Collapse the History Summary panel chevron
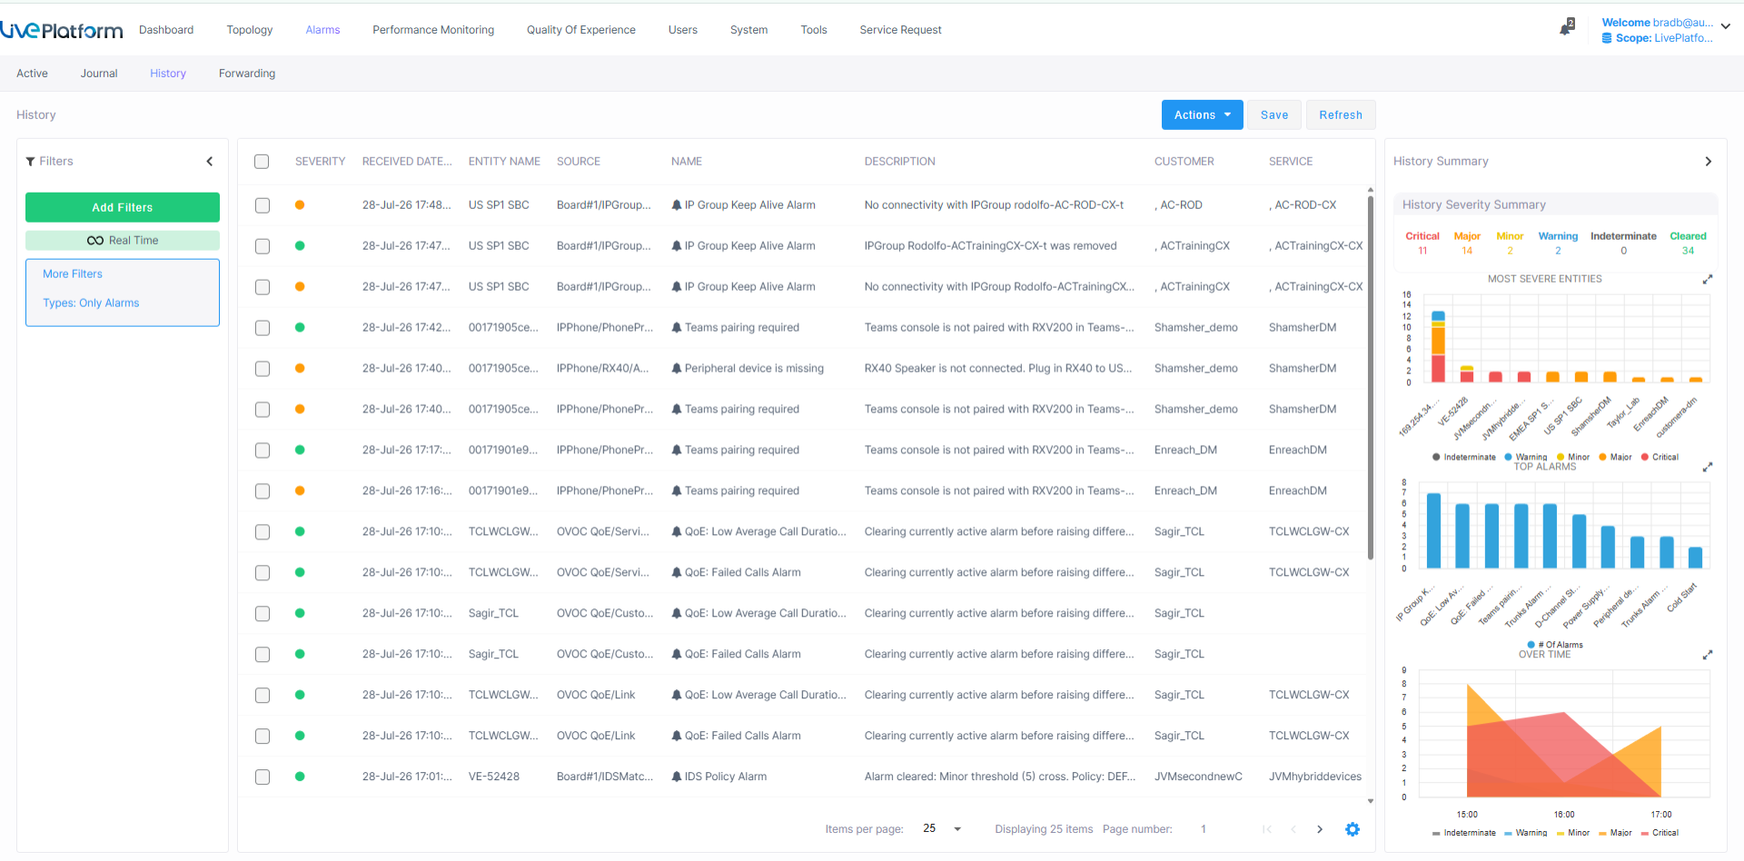This screenshot has height=861, width=1744. coord(1709,162)
